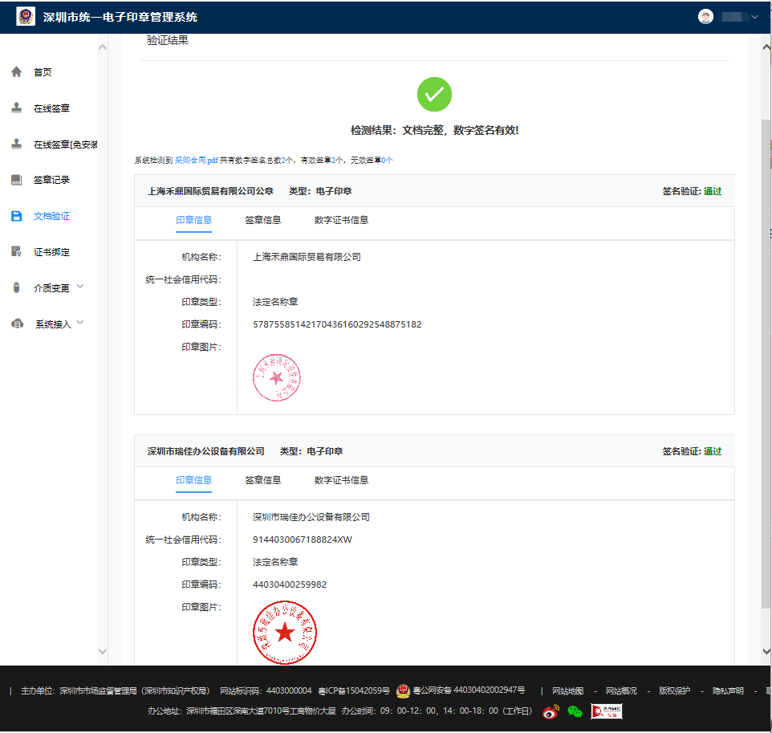772x733 pixels.
Task: Select the 文档验证 disk icon
Action: point(16,215)
